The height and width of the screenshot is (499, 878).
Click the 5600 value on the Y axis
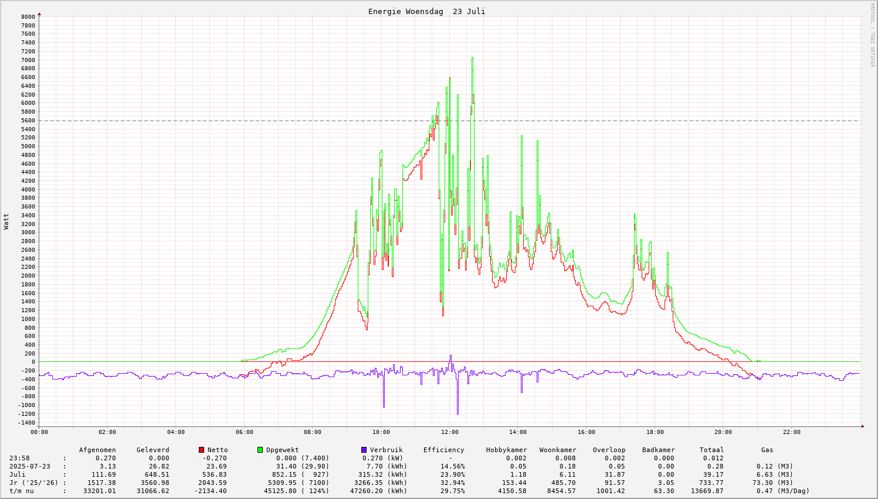tap(28, 121)
